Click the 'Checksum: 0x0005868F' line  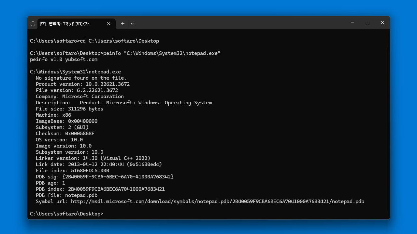[x=65, y=134]
